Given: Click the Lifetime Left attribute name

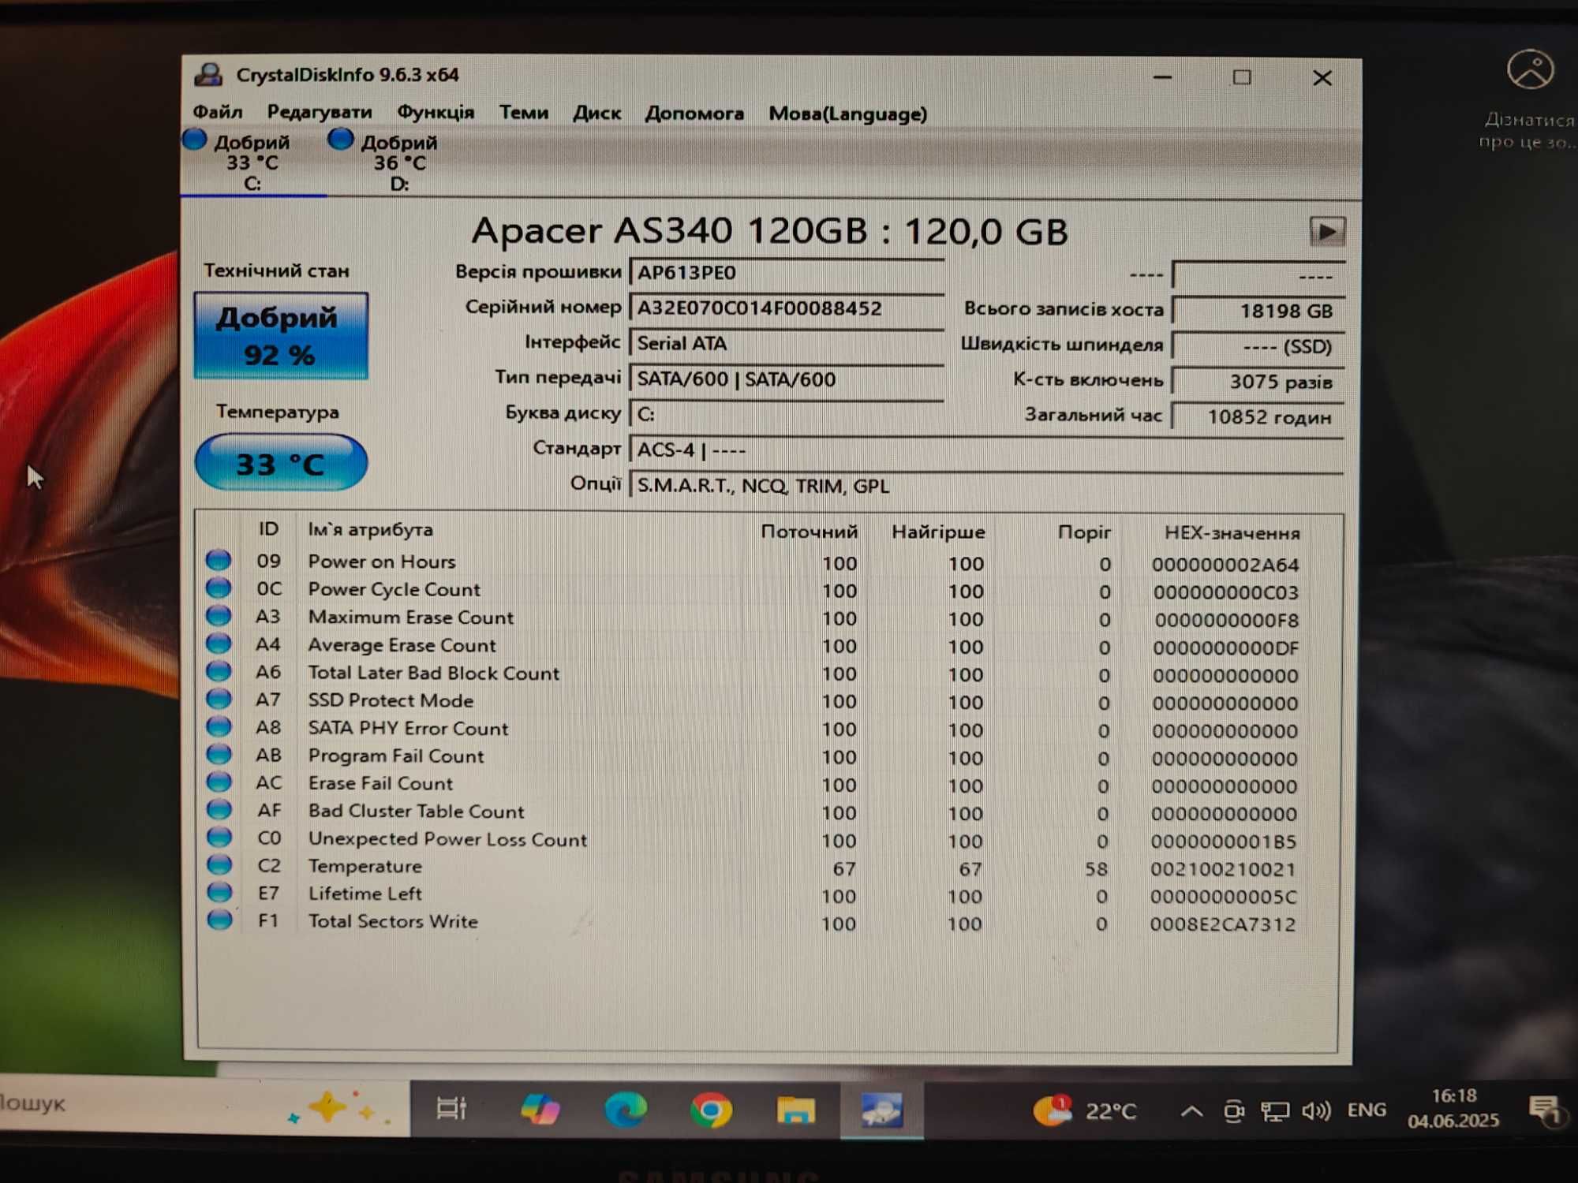Looking at the screenshot, I should pyautogui.click(x=365, y=894).
